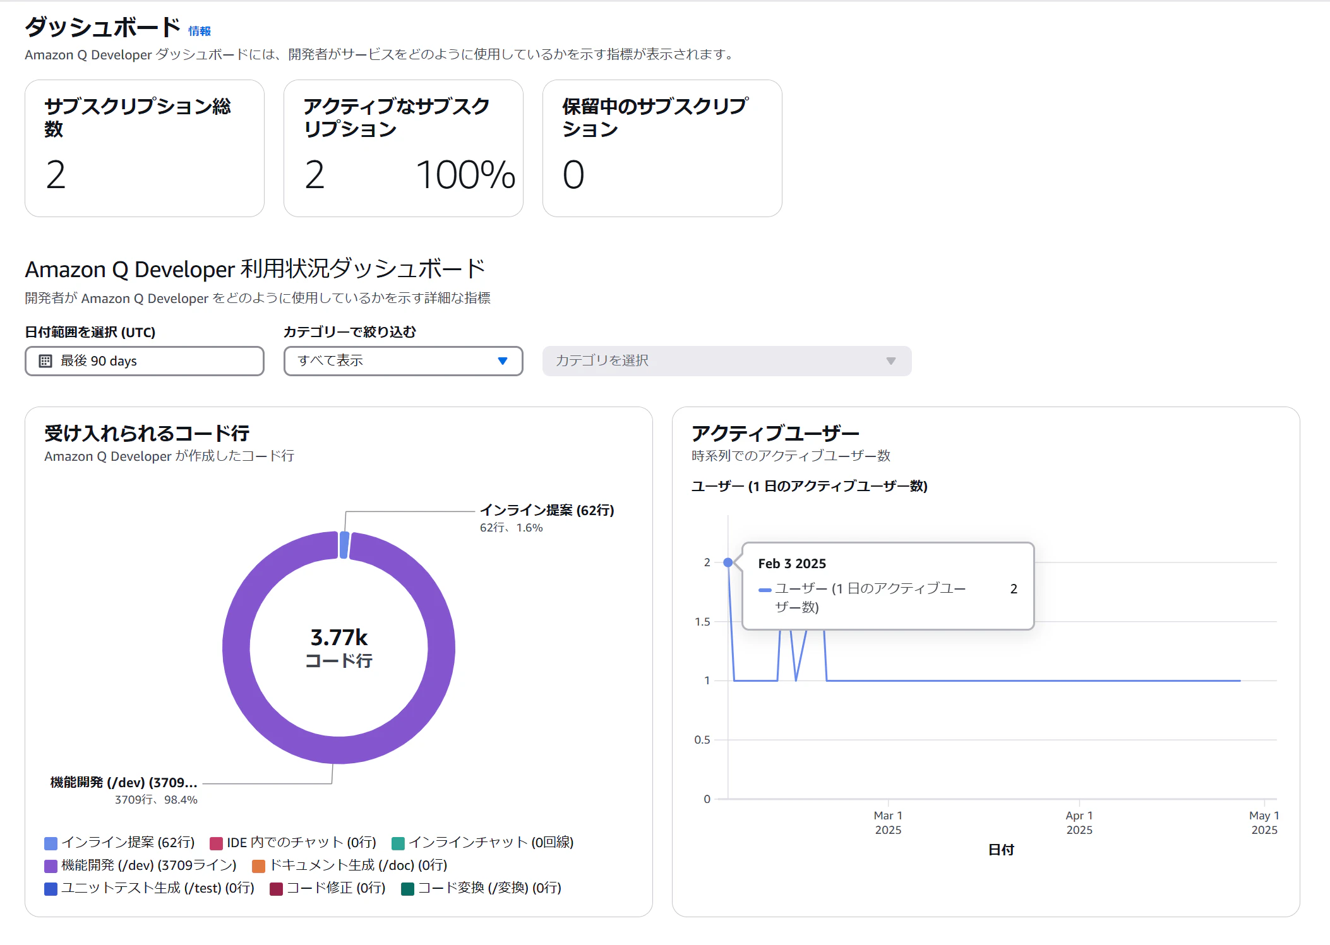The height and width of the screenshot is (945, 1330).
Task: Click the Apr 1 2025 axis label
Action: [1079, 823]
